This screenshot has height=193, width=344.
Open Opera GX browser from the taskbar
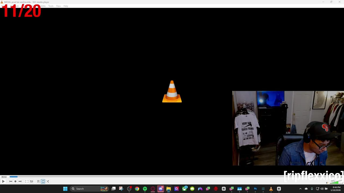coord(153,189)
